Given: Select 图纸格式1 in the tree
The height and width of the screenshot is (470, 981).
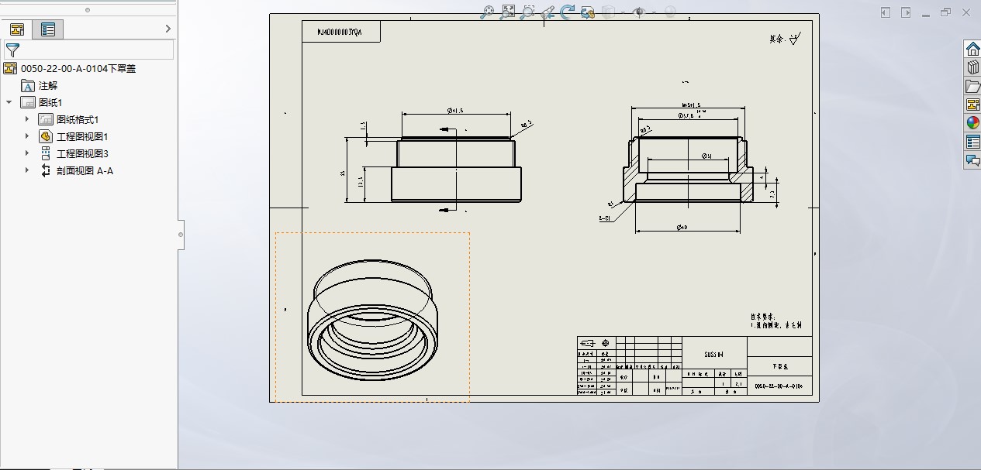Looking at the screenshot, I should pyautogui.click(x=78, y=119).
